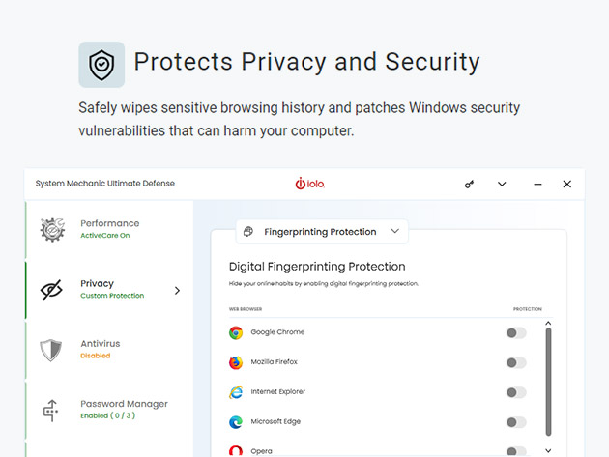The height and width of the screenshot is (457, 609).
Task: Click the WEB BROWSER column header
Action: click(x=246, y=309)
